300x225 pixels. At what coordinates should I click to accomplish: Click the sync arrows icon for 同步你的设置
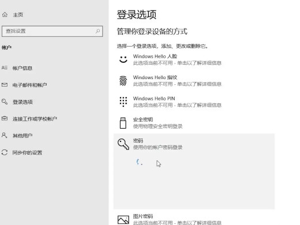tap(5, 152)
